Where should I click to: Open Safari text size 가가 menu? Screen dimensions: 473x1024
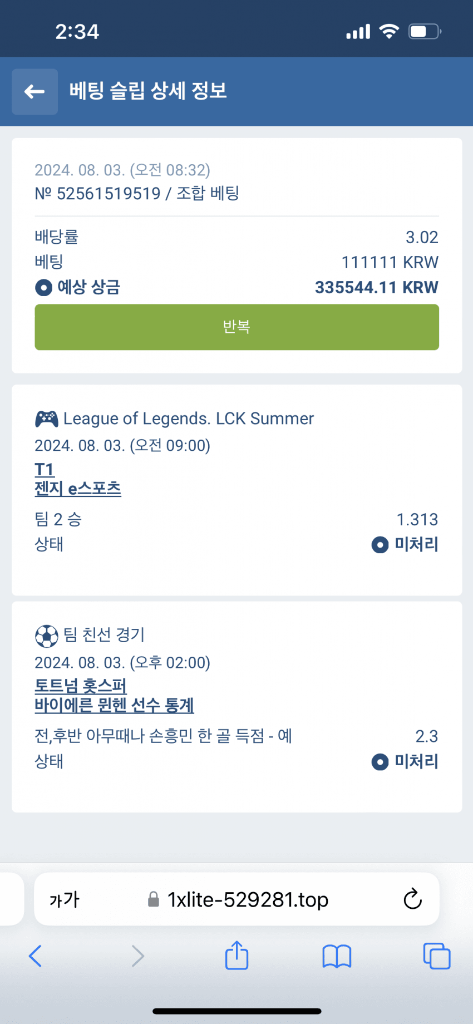[65, 899]
